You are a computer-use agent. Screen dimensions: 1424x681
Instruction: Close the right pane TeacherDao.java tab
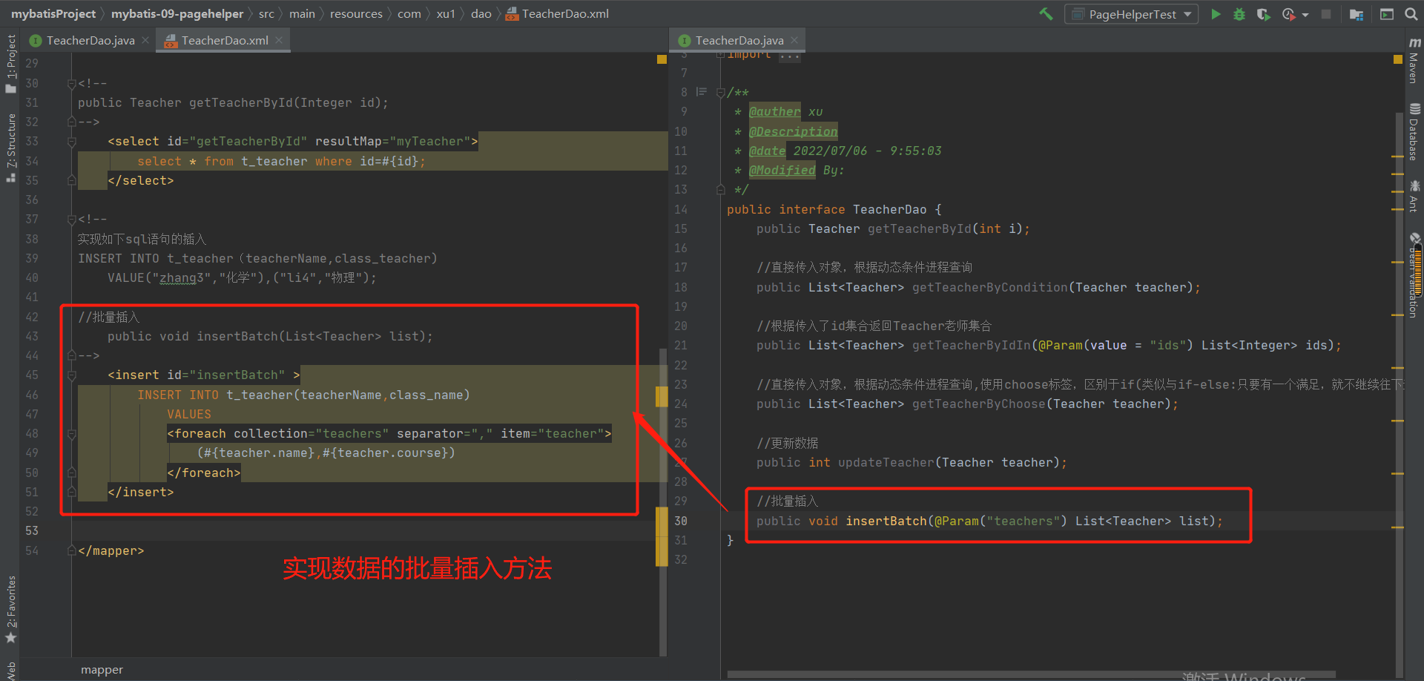pos(794,40)
